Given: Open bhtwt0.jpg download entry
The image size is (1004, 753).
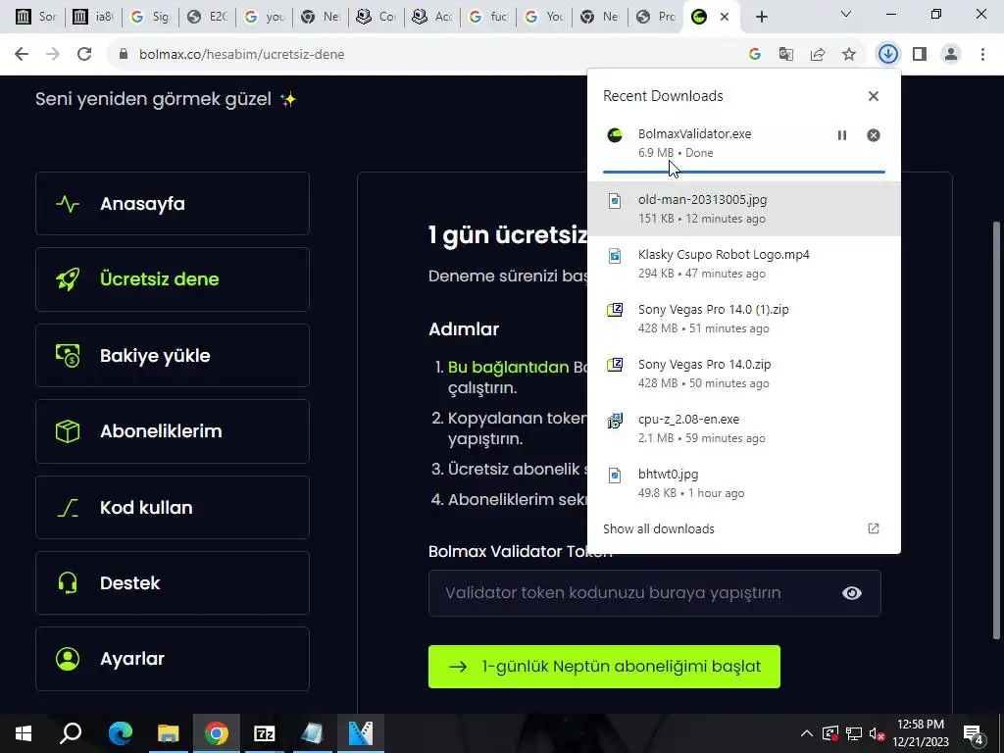Looking at the screenshot, I should (743, 483).
